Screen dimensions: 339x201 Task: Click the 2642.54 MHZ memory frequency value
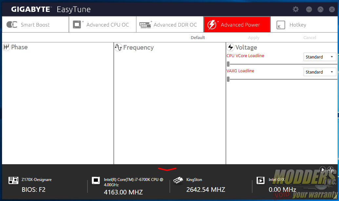tap(206, 190)
